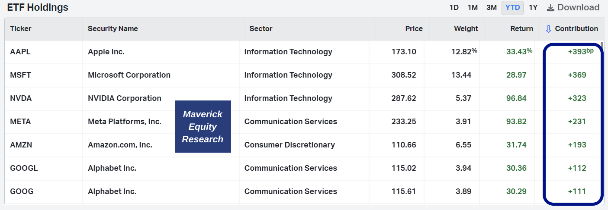The height and width of the screenshot is (210, 608).
Task: Click the weight value 5.37
Action: [463, 98]
